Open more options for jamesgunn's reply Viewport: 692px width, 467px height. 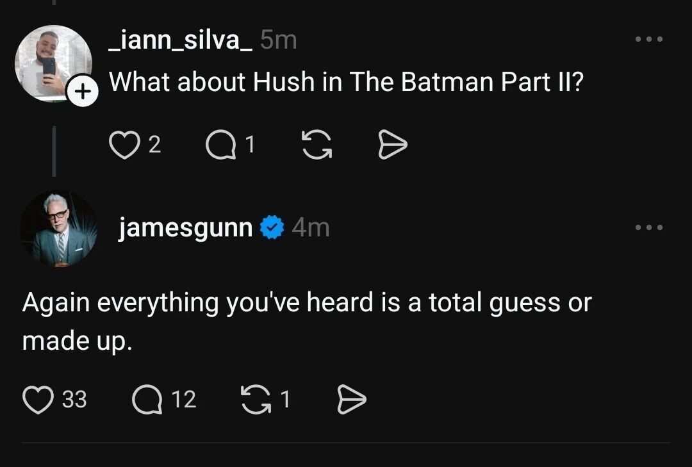click(648, 227)
